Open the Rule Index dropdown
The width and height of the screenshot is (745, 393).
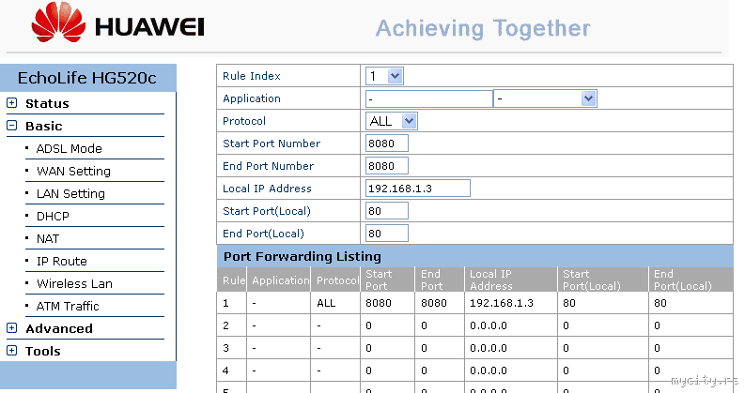[x=384, y=76]
